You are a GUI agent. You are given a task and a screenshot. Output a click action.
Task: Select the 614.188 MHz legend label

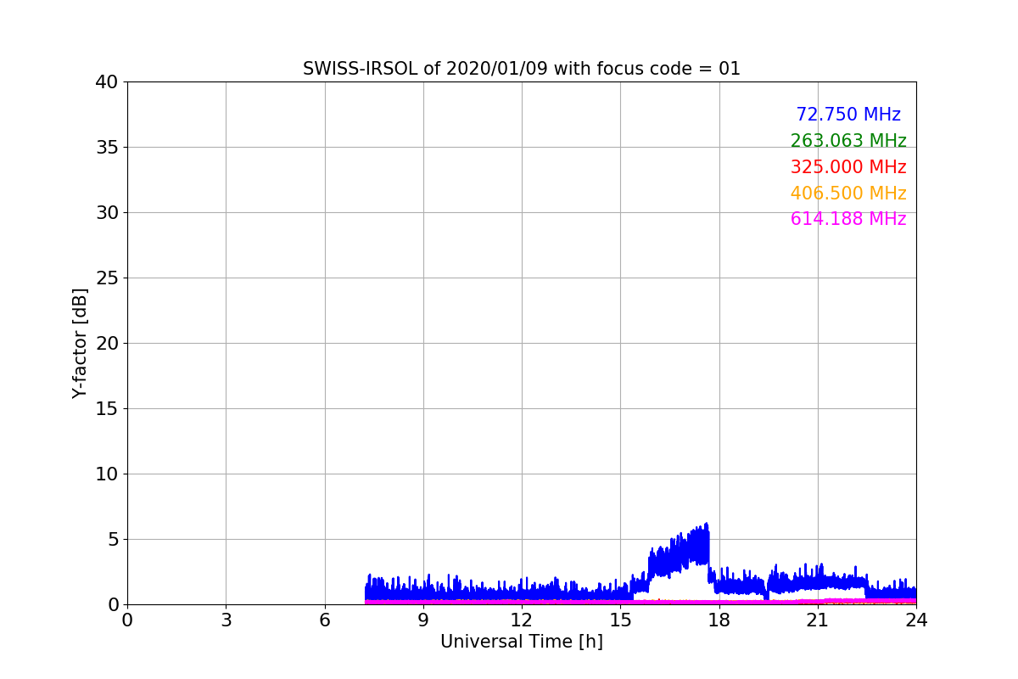pyautogui.click(x=848, y=219)
